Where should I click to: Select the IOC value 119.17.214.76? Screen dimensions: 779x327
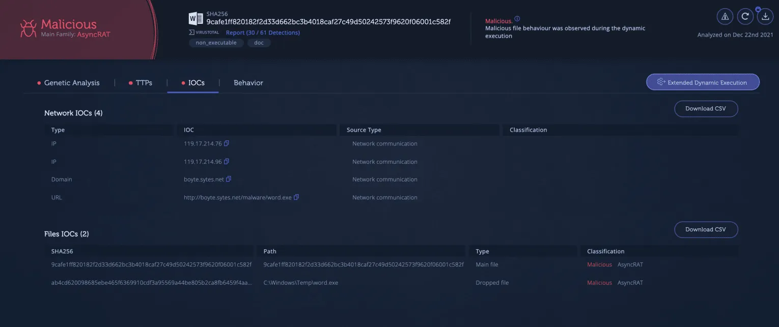click(203, 143)
